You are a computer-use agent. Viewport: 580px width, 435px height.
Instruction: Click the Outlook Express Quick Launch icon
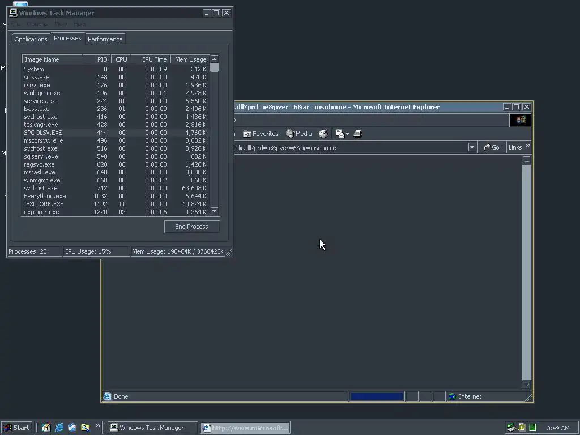[72, 428]
